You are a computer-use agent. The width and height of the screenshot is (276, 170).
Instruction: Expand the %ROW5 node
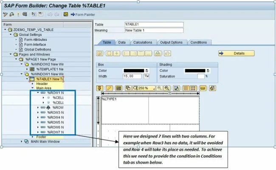pyautogui.click(x=38, y=122)
